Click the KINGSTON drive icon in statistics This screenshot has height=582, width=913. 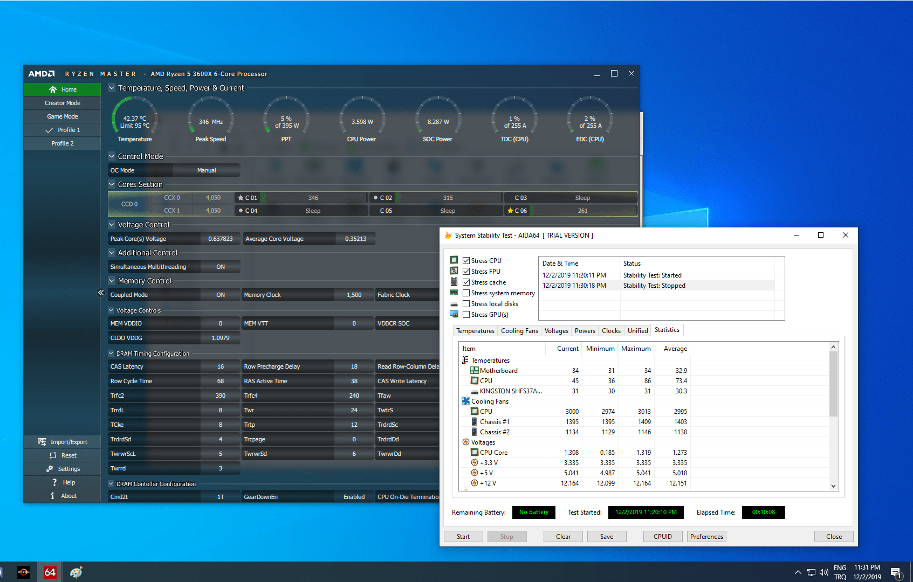point(475,392)
